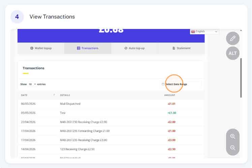Image resolution: width=252 pixels, height=168 pixels.
Task: Click the Wallet topup plus icon
Action: point(32,48)
